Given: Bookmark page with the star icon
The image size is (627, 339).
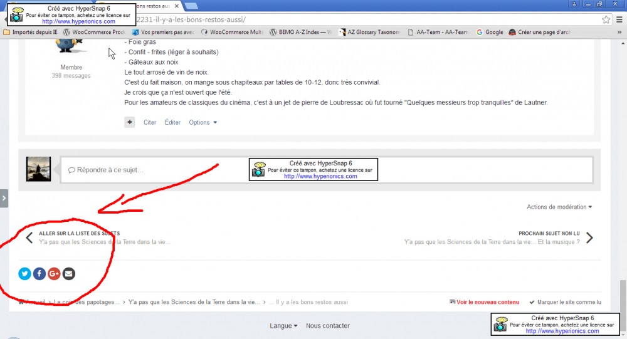Looking at the screenshot, I should (x=606, y=19).
